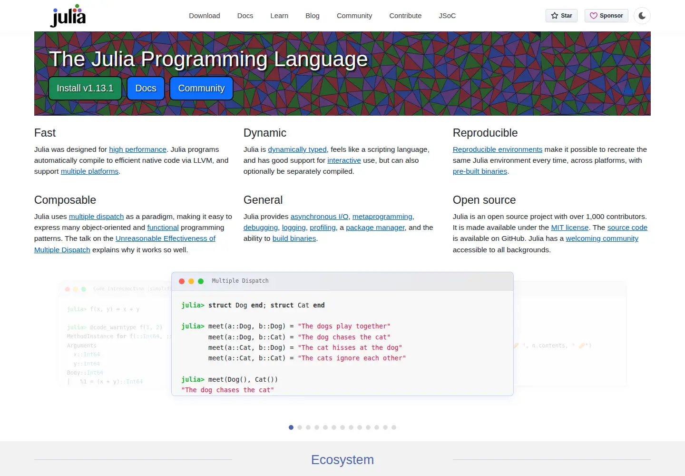Open the Reproducible environments link
The width and height of the screenshot is (685, 476).
coord(498,149)
